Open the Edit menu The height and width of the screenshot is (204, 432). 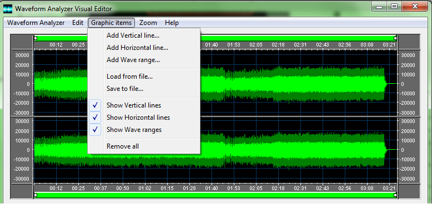[x=78, y=23]
